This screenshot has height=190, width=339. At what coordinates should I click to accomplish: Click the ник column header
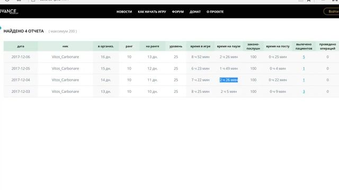tap(65, 46)
